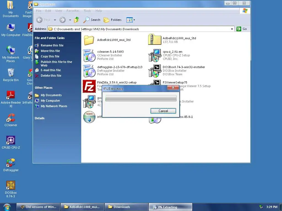
Task: Open the Back history dropdown arrow
Action: click(x=55, y=20)
